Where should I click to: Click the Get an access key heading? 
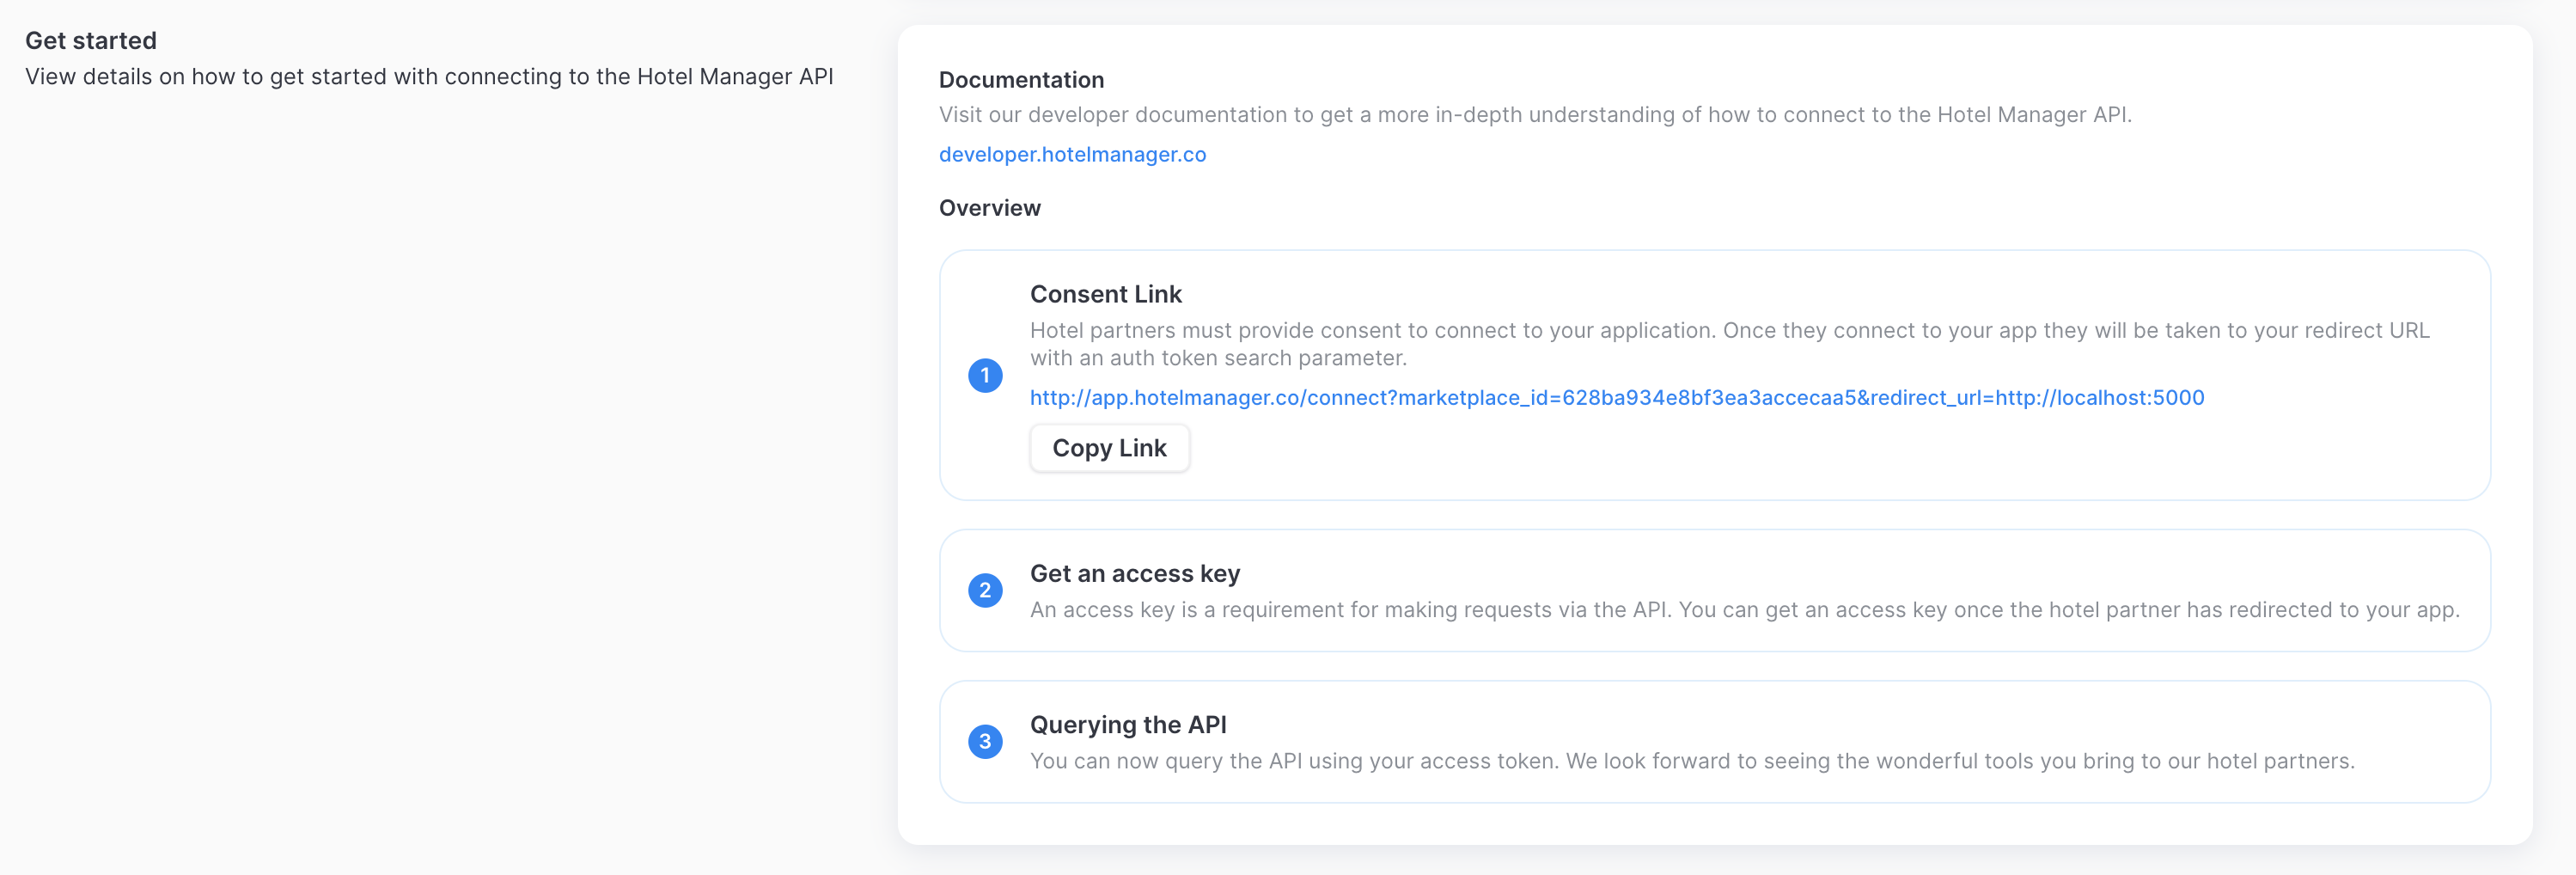tap(1135, 573)
